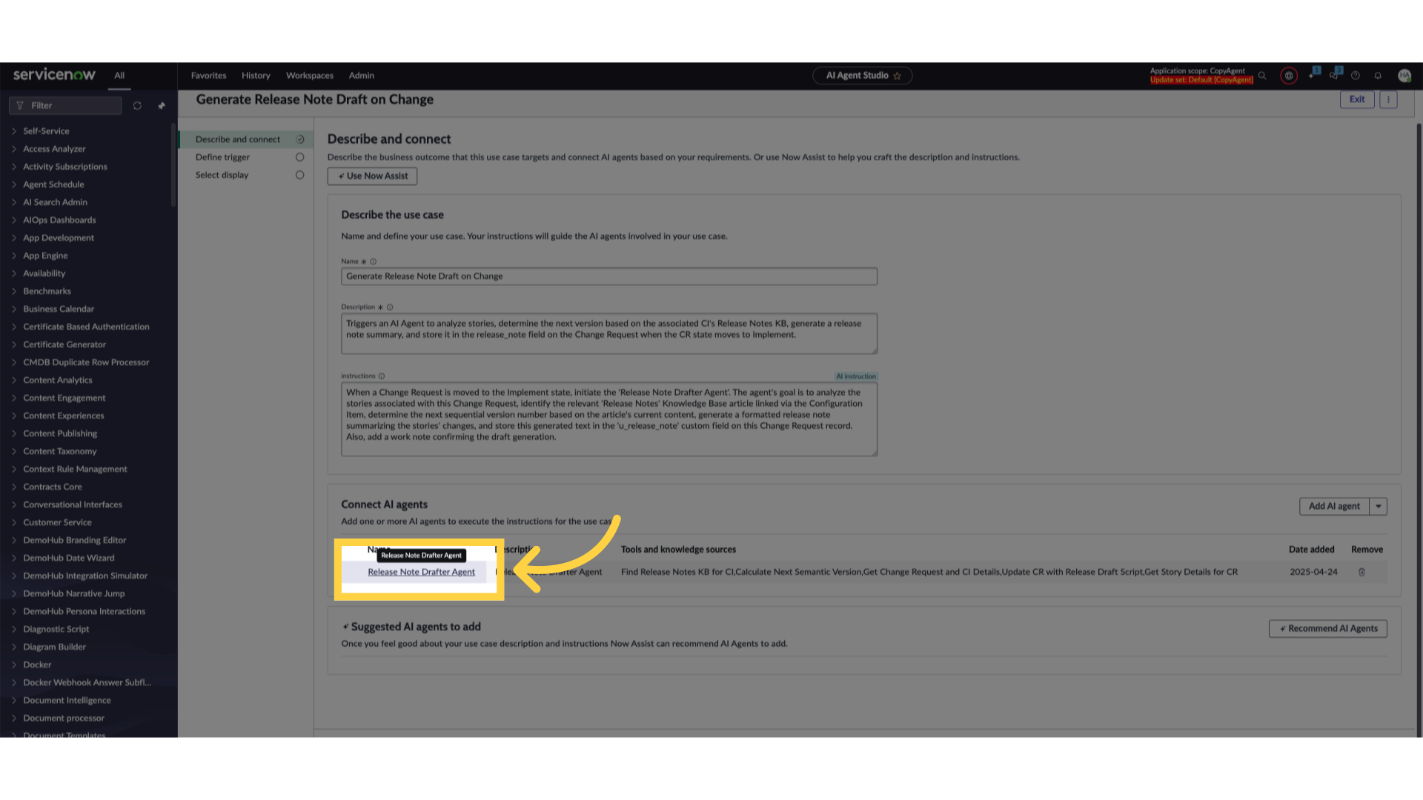Click the ServiceNow logo

(54, 75)
